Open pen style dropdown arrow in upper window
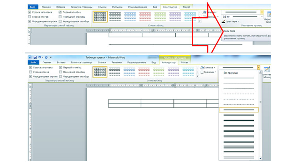Image resolution: width=296 pixels, height=162 pixels. (x=262, y=12)
